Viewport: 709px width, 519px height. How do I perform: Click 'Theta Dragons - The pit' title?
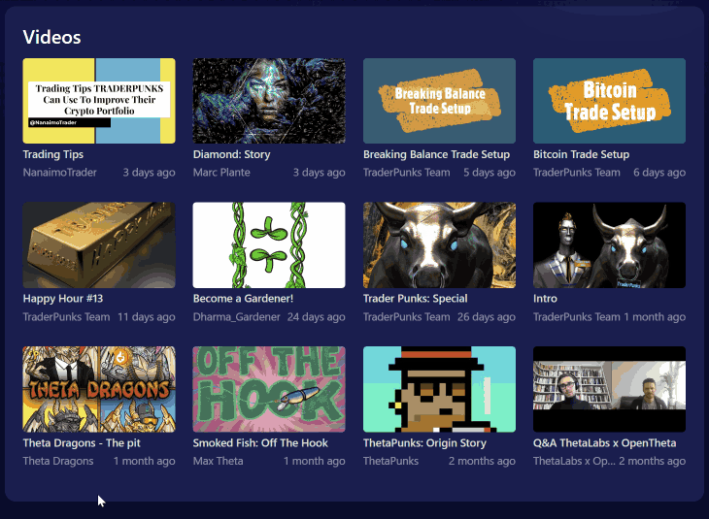[82, 443]
